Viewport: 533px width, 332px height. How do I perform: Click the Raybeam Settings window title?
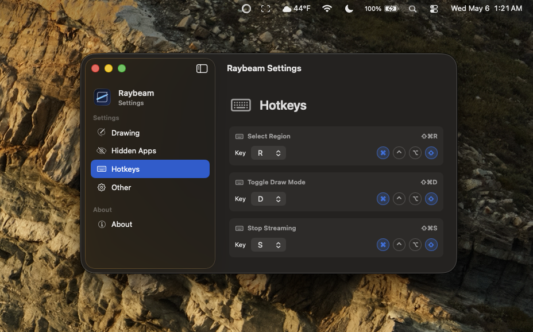pos(264,68)
